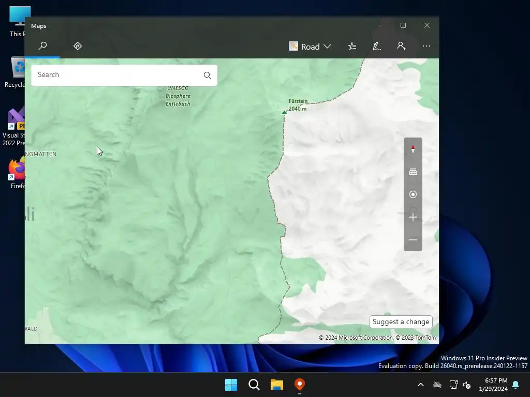Screen dimensions: 530x397
Task: Click the OneDrive cloud tray icon
Action: pyautogui.click(x=437, y=385)
